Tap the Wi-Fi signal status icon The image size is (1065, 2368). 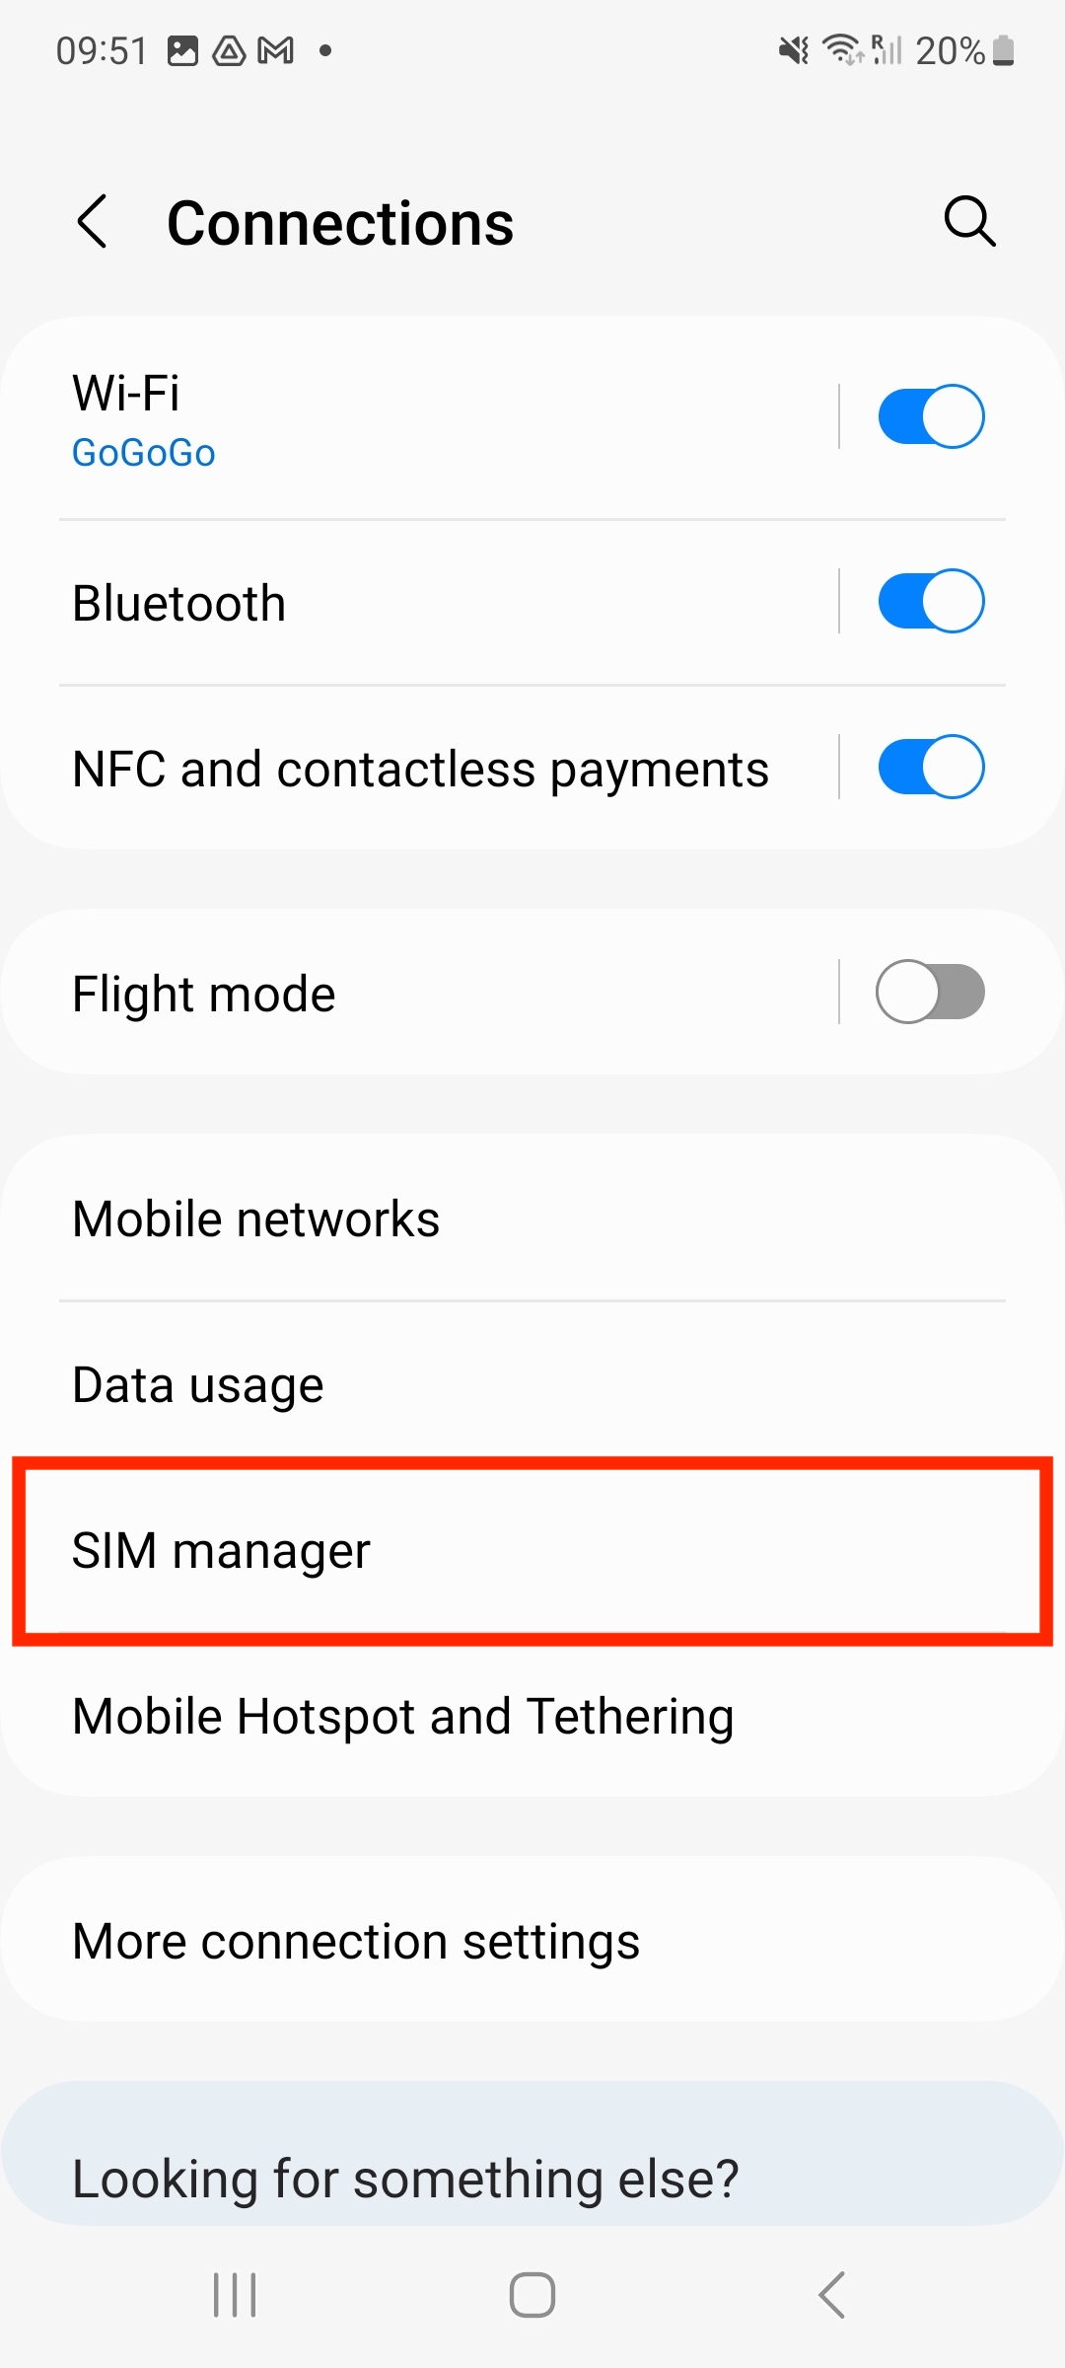(844, 49)
